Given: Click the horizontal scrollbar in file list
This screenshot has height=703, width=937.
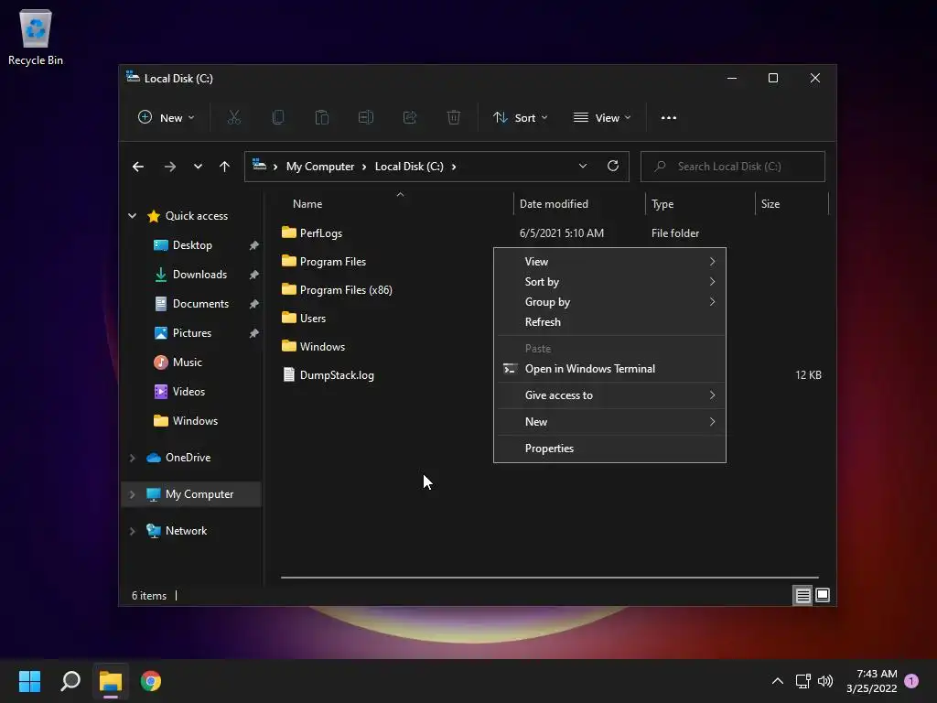Looking at the screenshot, I should click(x=550, y=578).
